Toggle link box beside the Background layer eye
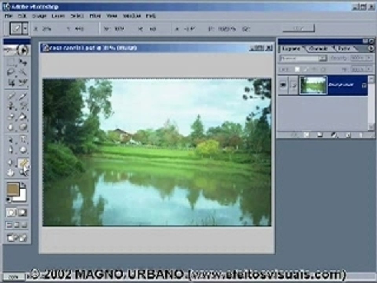Image resolution: width=377 pixels, height=283 pixels. tap(294, 85)
